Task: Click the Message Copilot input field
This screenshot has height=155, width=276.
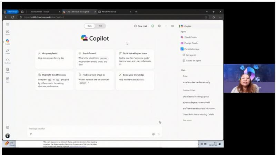Action: point(95,128)
